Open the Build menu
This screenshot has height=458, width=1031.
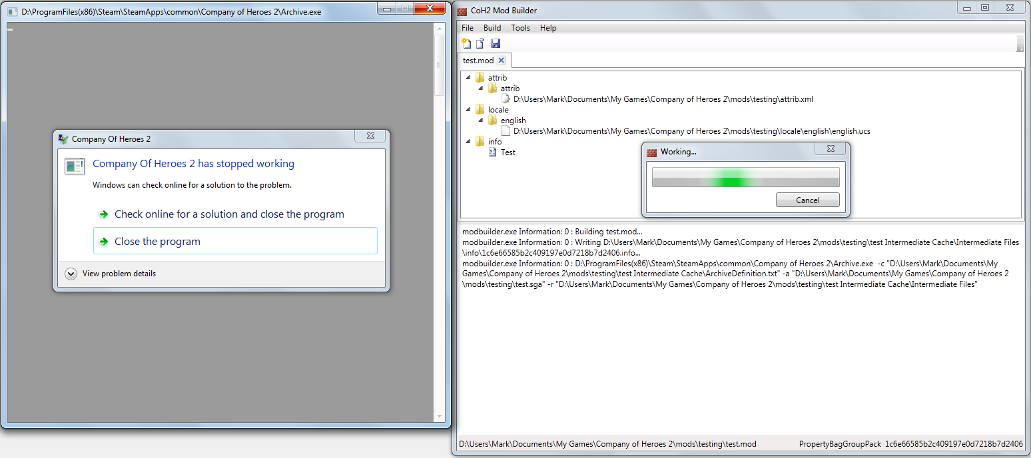(x=492, y=28)
